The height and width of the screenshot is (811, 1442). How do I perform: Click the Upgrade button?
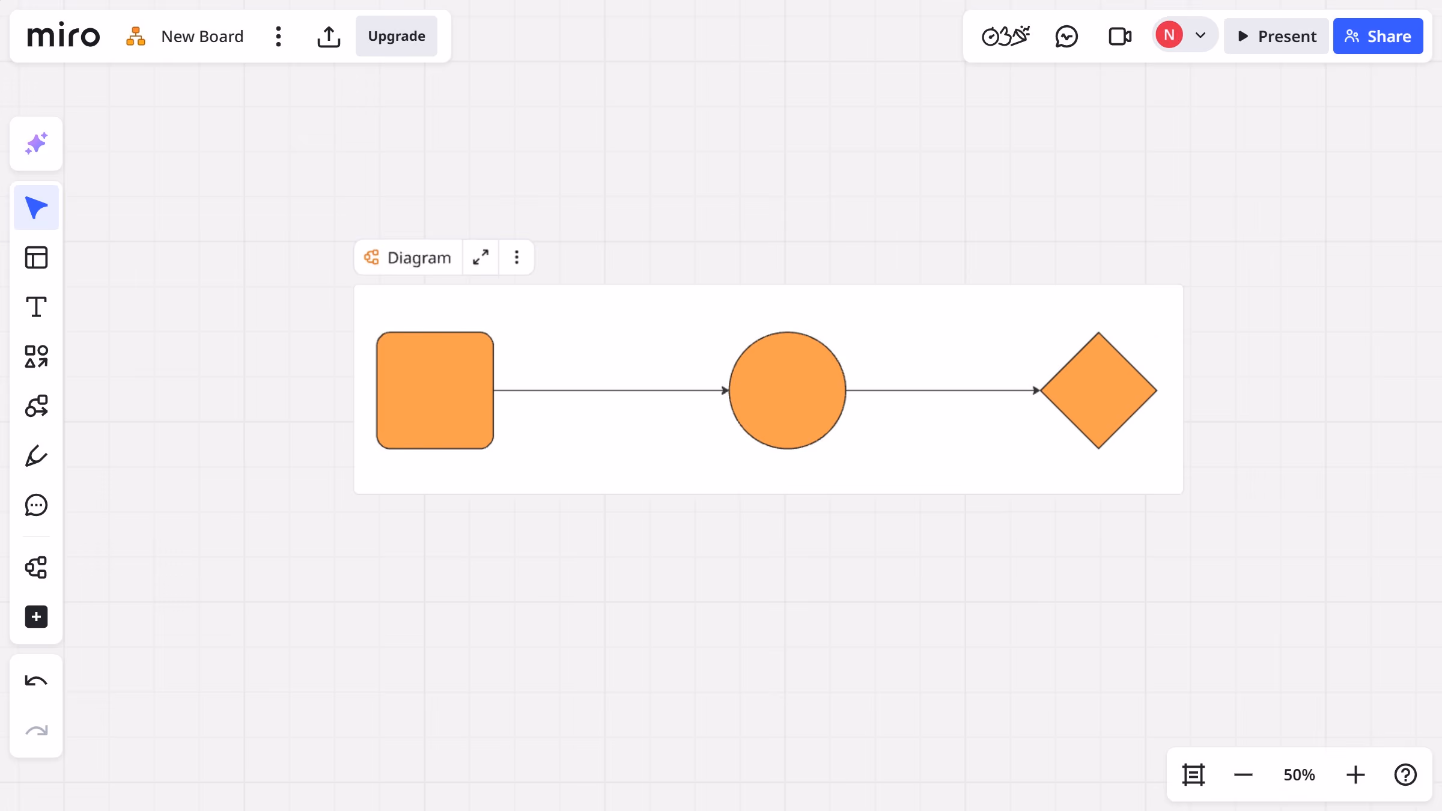pyautogui.click(x=397, y=36)
